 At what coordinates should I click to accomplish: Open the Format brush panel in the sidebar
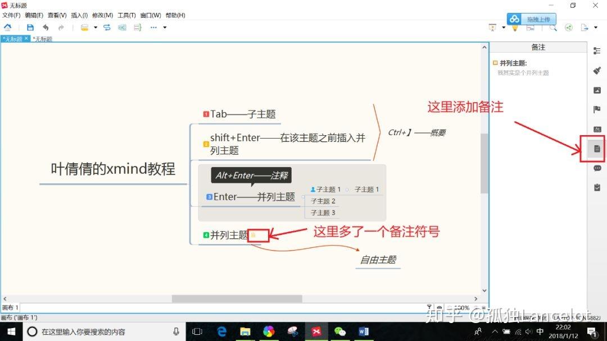point(597,71)
